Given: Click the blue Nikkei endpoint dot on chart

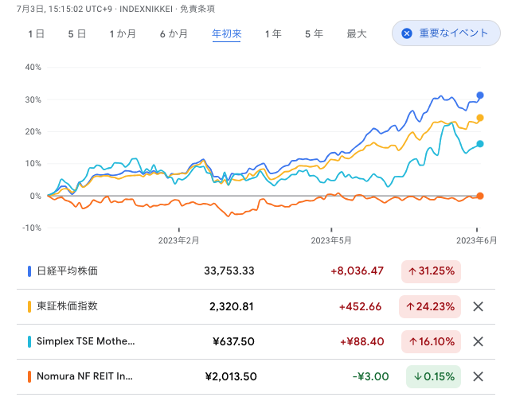Looking at the screenshot, I should tap(480, 95).
